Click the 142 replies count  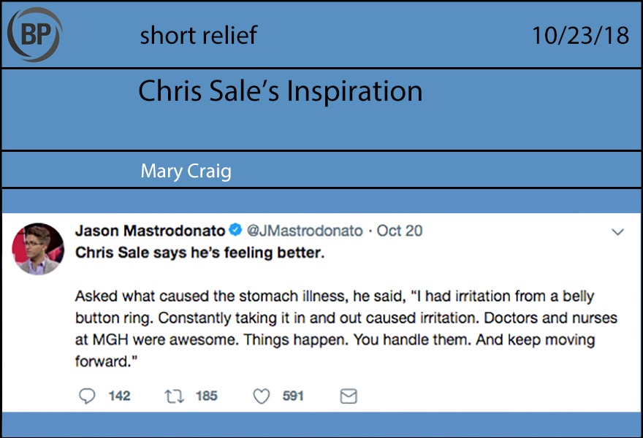(x=119, y=396)
